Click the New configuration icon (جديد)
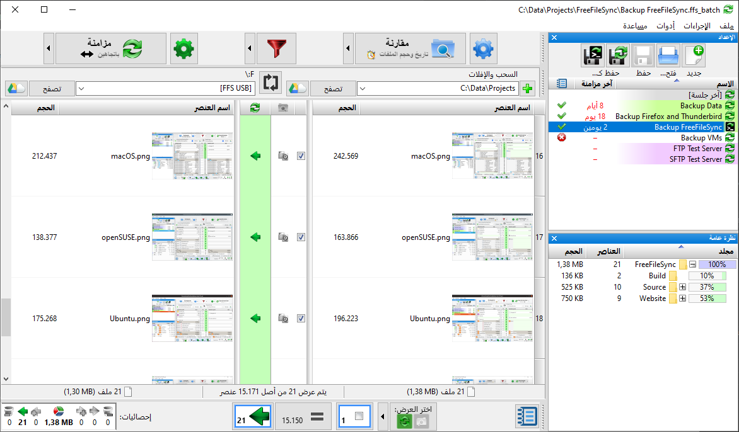The height and width of the screenshot is (432, 739). coord(693,55)
